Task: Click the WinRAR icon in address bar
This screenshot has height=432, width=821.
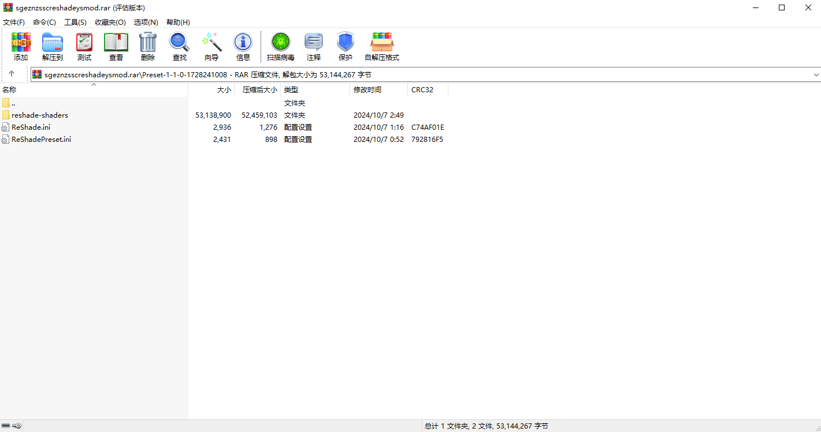Action: [x=37, y=74]
